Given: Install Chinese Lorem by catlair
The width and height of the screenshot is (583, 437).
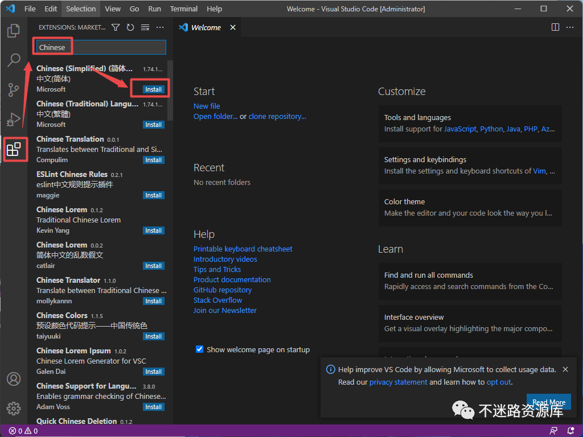Looking at the screenshot, I should 154,266.
